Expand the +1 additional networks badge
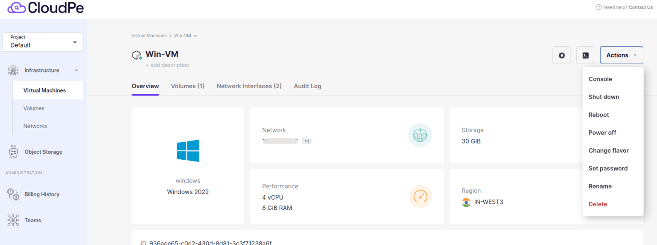This screenshot has width=657, height=245. pyautogui.click(x=307, y=141)
